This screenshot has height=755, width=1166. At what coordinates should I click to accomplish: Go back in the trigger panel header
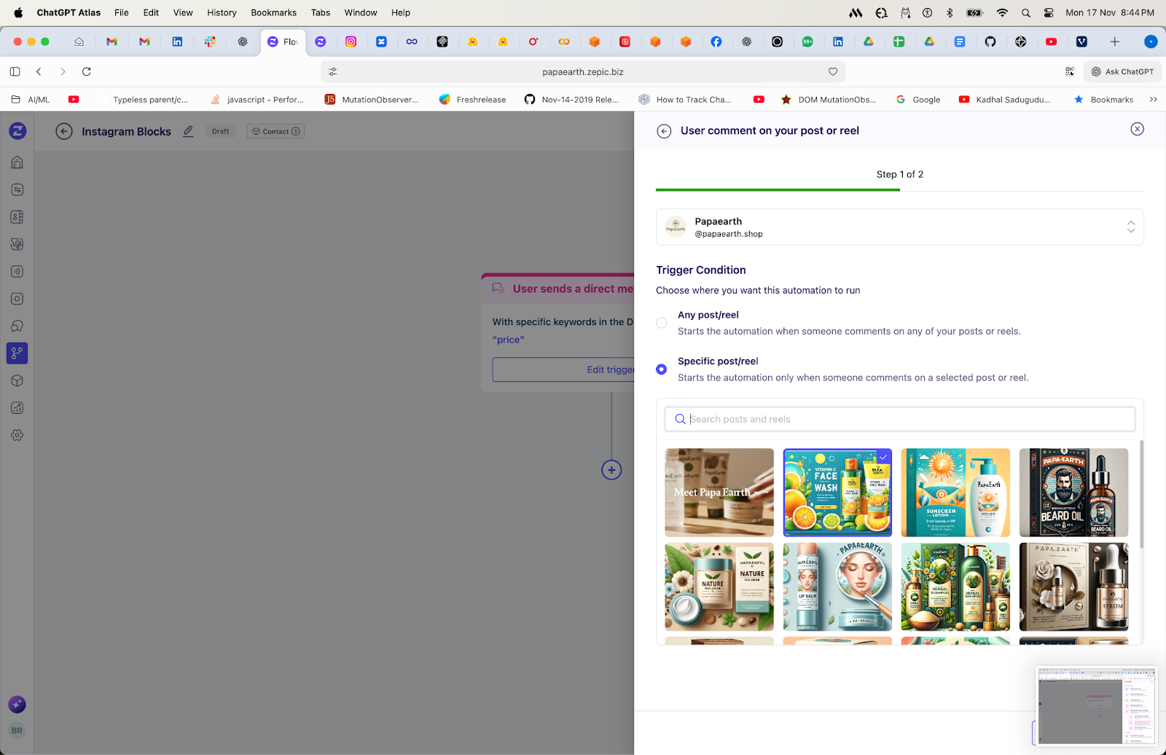[664, 131]
